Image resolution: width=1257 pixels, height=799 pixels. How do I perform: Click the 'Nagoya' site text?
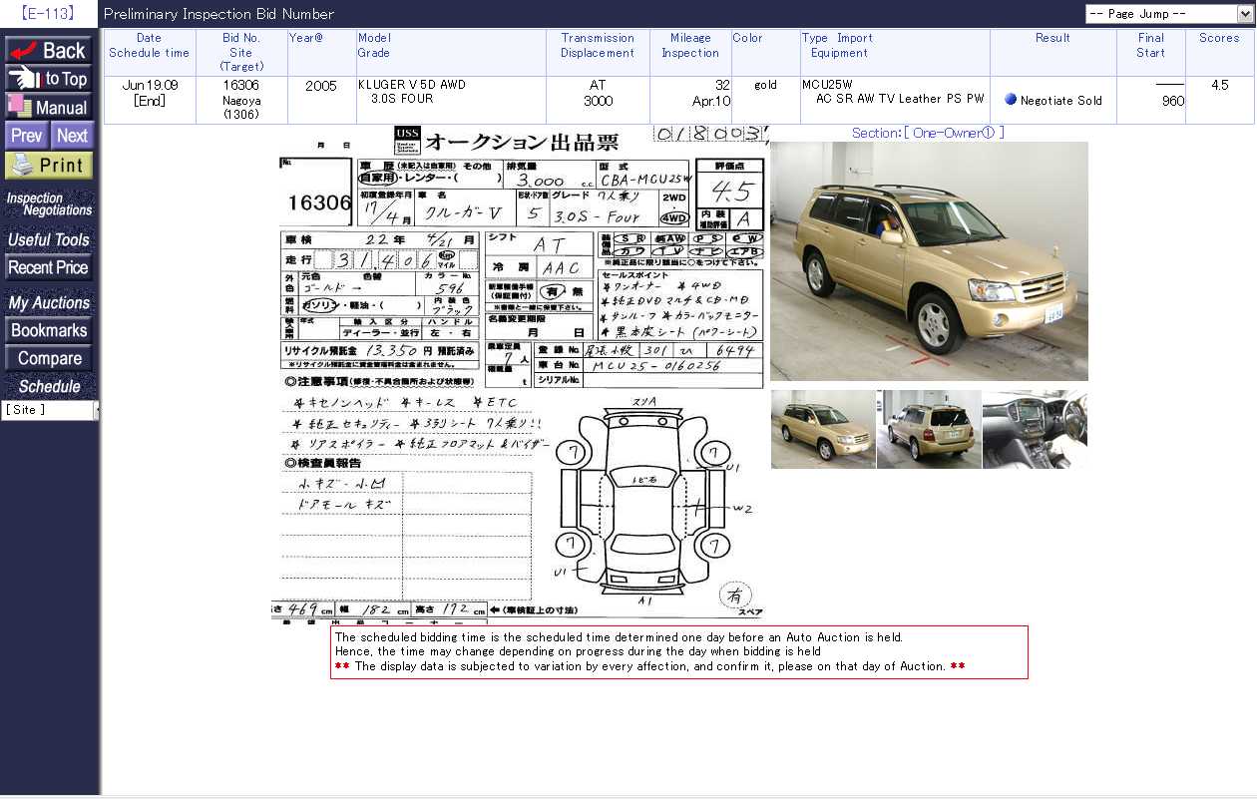pos(241,101)
